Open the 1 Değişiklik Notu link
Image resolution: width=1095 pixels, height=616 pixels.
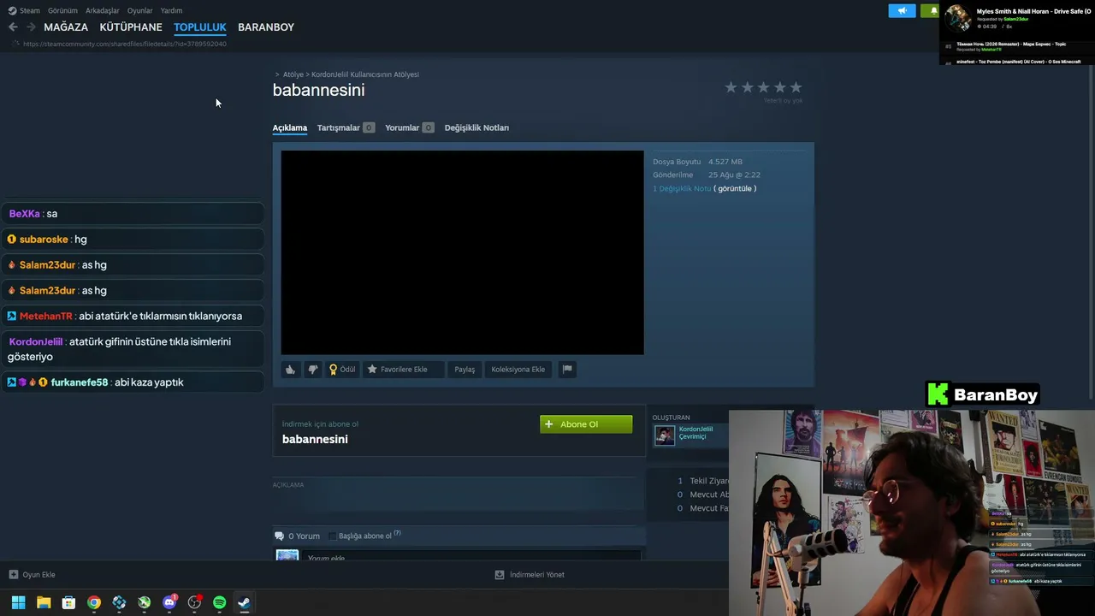point(682,189)
